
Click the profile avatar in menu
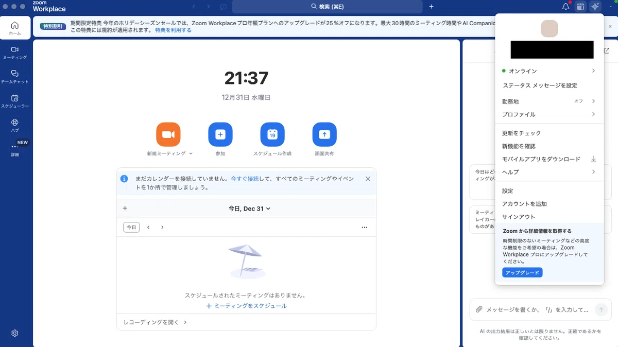point(549,28)
